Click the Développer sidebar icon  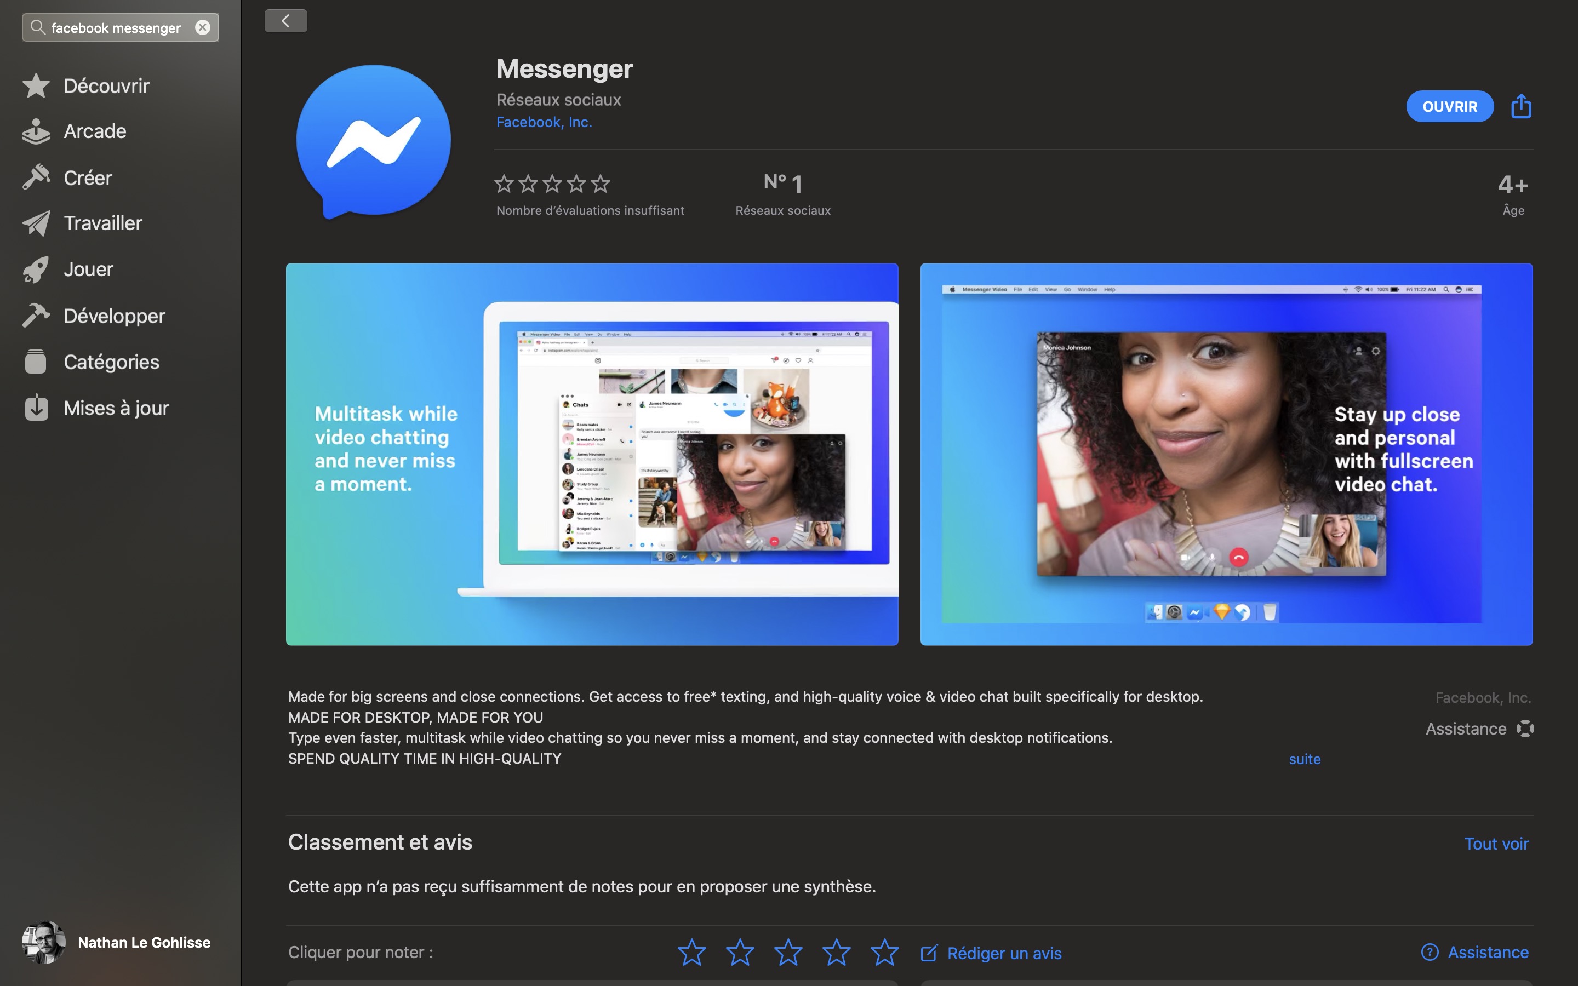click(x=34, y=316)
